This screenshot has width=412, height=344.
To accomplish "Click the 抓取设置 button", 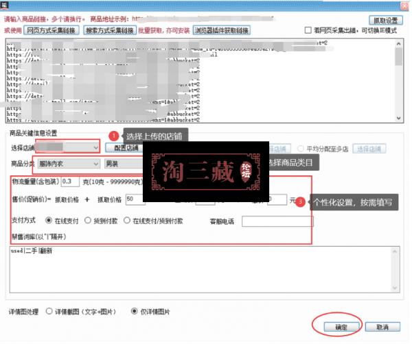I will tap(386, 21).
